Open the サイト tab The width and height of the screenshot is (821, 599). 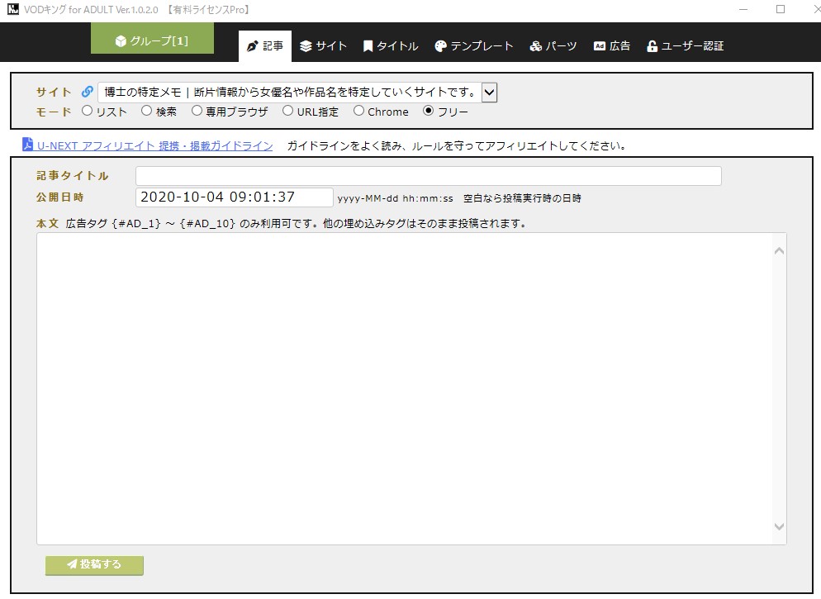[323, 46]
